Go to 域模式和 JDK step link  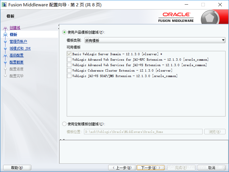point(20,48)
